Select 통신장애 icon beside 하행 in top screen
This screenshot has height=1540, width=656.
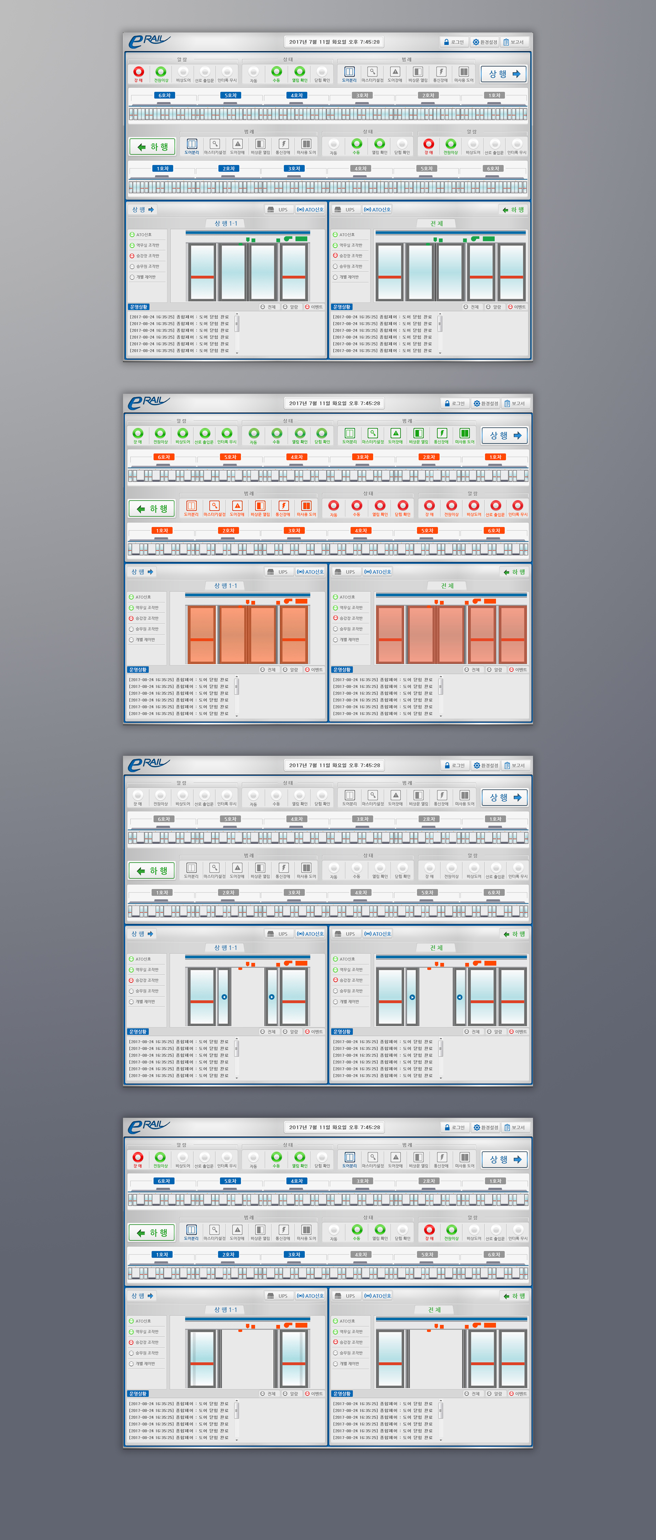pos(283,144)
